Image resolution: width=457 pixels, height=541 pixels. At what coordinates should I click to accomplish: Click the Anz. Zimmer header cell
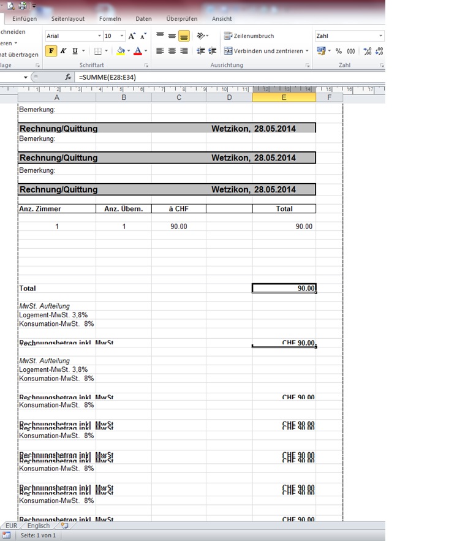coord(57,209)
